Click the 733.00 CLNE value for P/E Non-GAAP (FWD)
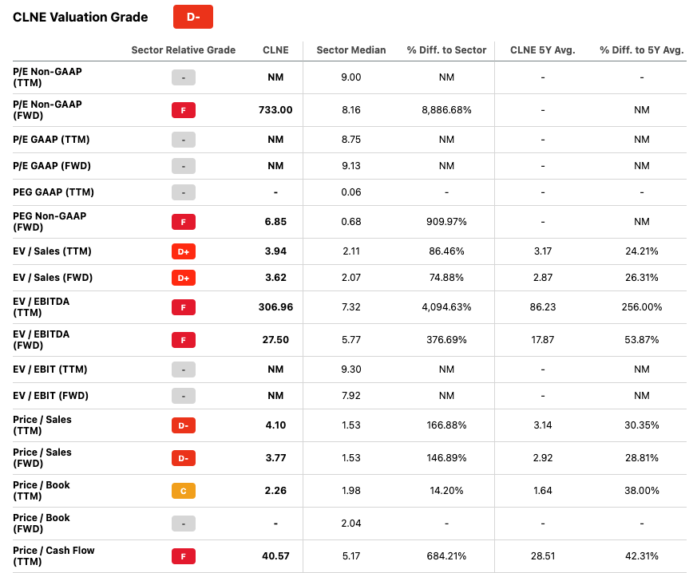This screenshot has height=573, width=697. coord(275,110)
